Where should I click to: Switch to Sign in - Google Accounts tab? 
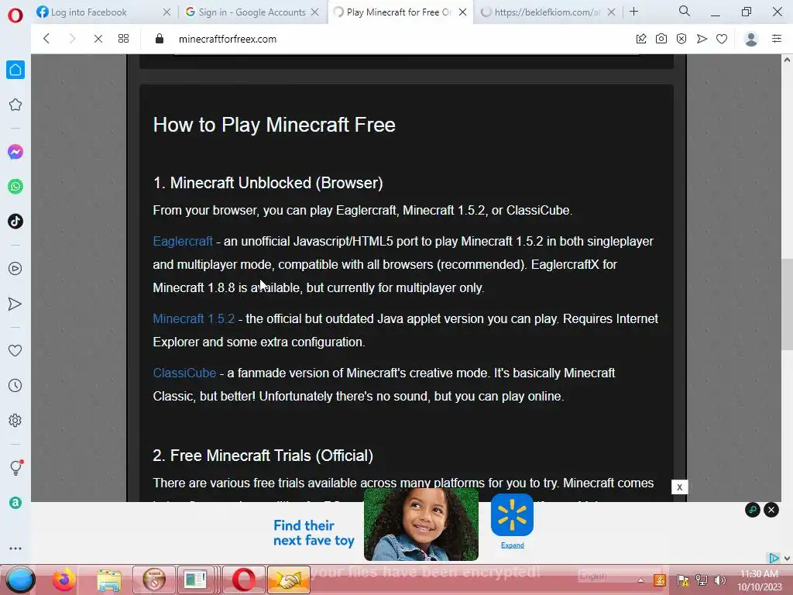pos(252,12)
